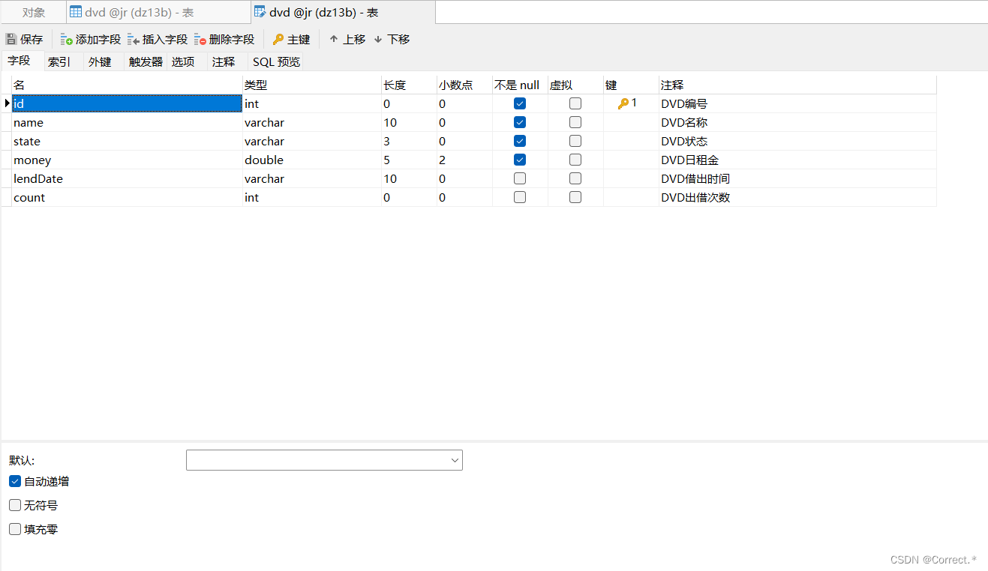Enable the 填充零 (zerofill) checkbox
This screenshot has width=988, height=571.
pyautogui.click(x=15, y=529)
